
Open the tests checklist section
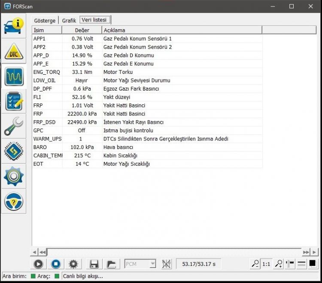(x=14, y=101)
